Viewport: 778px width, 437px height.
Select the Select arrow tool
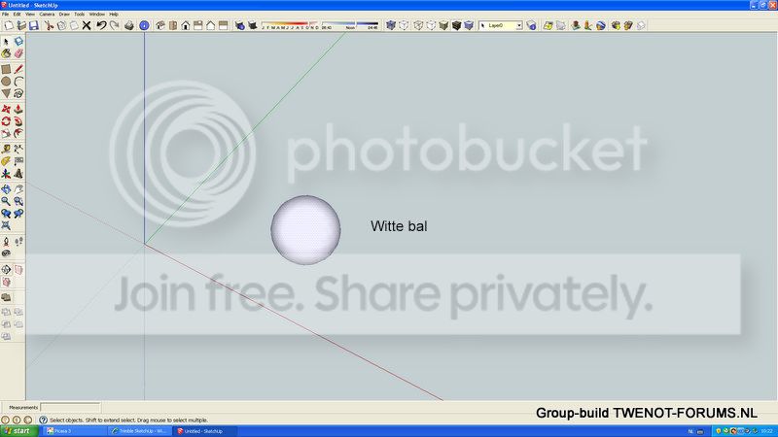(6, 42)
